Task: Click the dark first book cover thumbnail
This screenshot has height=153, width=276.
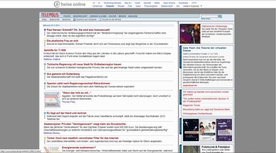Action: pos(191,130)
